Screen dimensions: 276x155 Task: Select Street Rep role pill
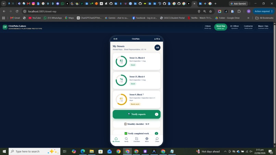pyautogui.click(x=221, y=27)
